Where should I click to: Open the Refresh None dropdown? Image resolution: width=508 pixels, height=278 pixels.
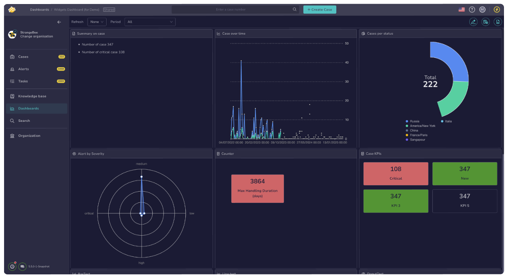[x=97, y=22]
